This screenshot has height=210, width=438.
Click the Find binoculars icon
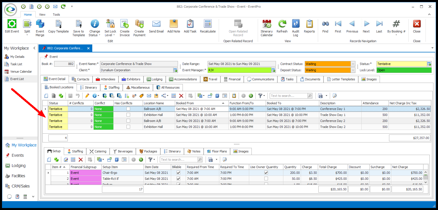pos(325,24)
